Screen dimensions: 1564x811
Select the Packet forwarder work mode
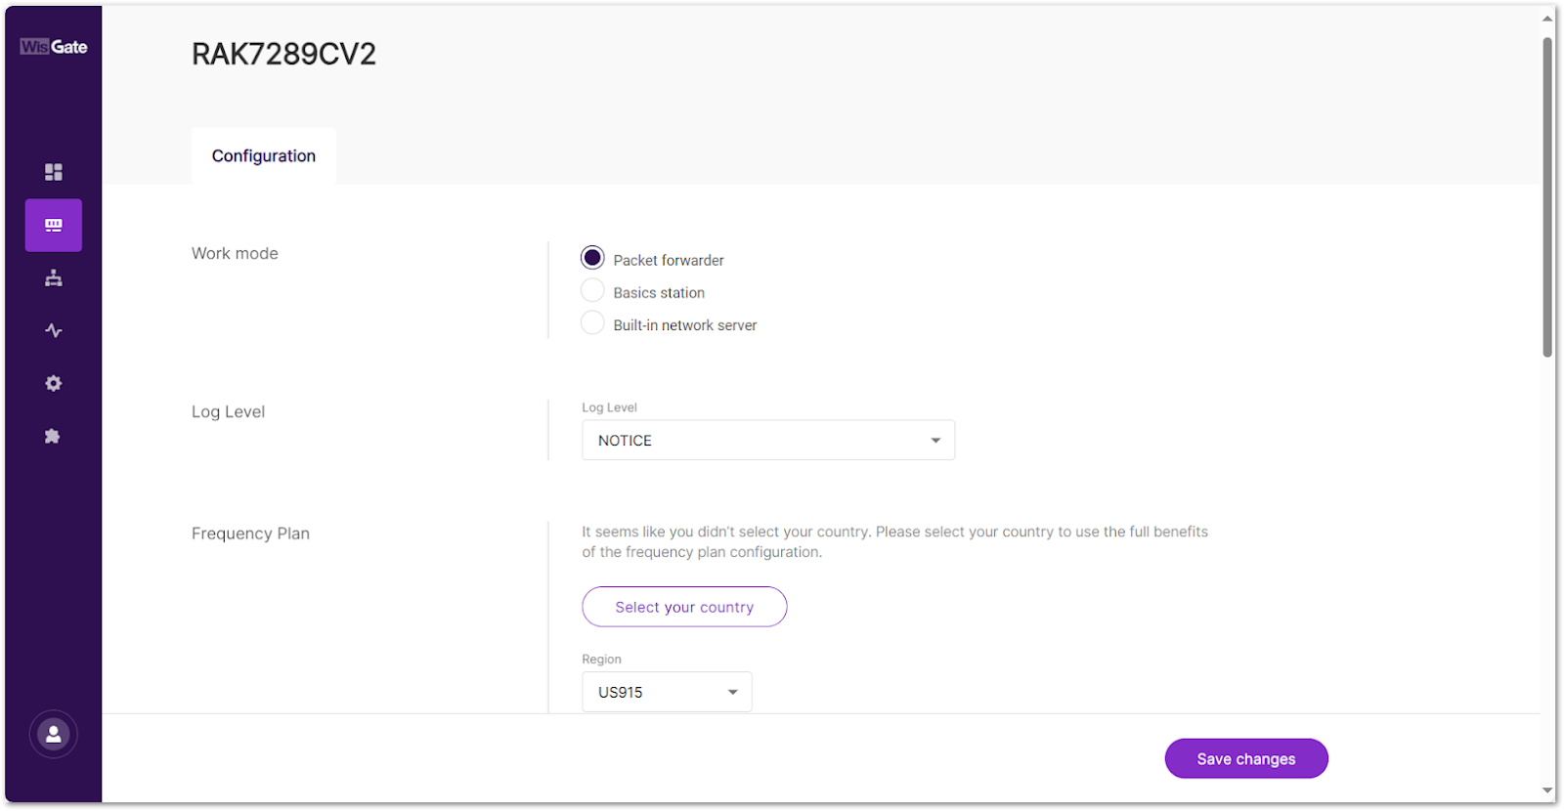tap(592, 257)
